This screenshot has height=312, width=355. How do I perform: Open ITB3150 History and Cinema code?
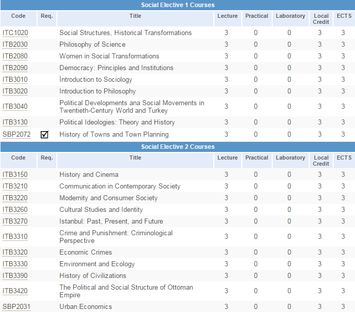15,175
